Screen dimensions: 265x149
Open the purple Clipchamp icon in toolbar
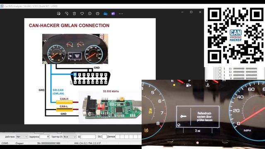113,14
